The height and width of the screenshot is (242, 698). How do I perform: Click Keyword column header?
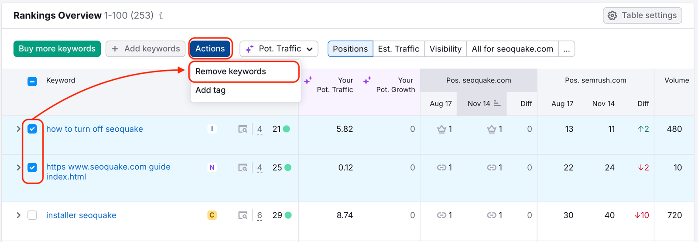tap(61, 81)
